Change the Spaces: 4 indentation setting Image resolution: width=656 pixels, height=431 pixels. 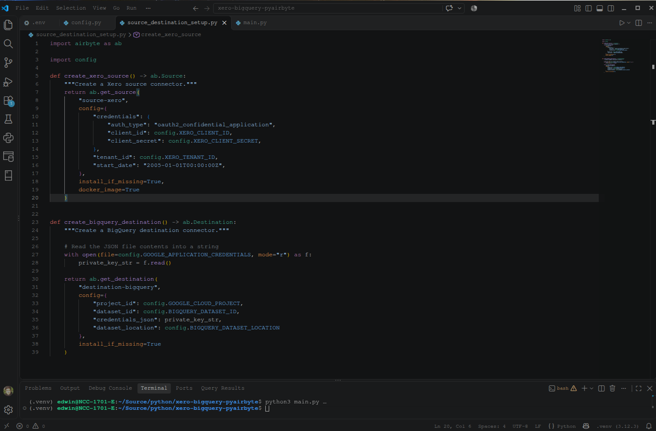[x=492, y=426]
